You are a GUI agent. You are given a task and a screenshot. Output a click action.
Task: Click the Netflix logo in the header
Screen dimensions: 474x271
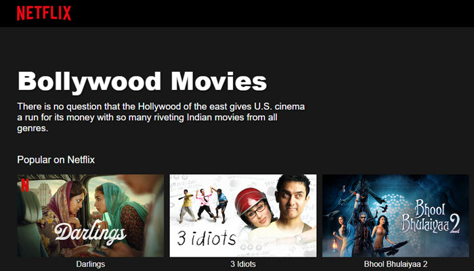tap(44, 13)
